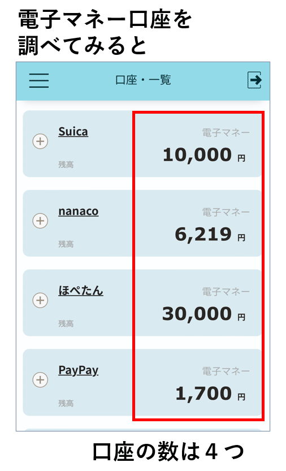This screenshot has width=286, height=471.
Task: Select the nanaco 6,219 円 balance
Action: [210, 235]
